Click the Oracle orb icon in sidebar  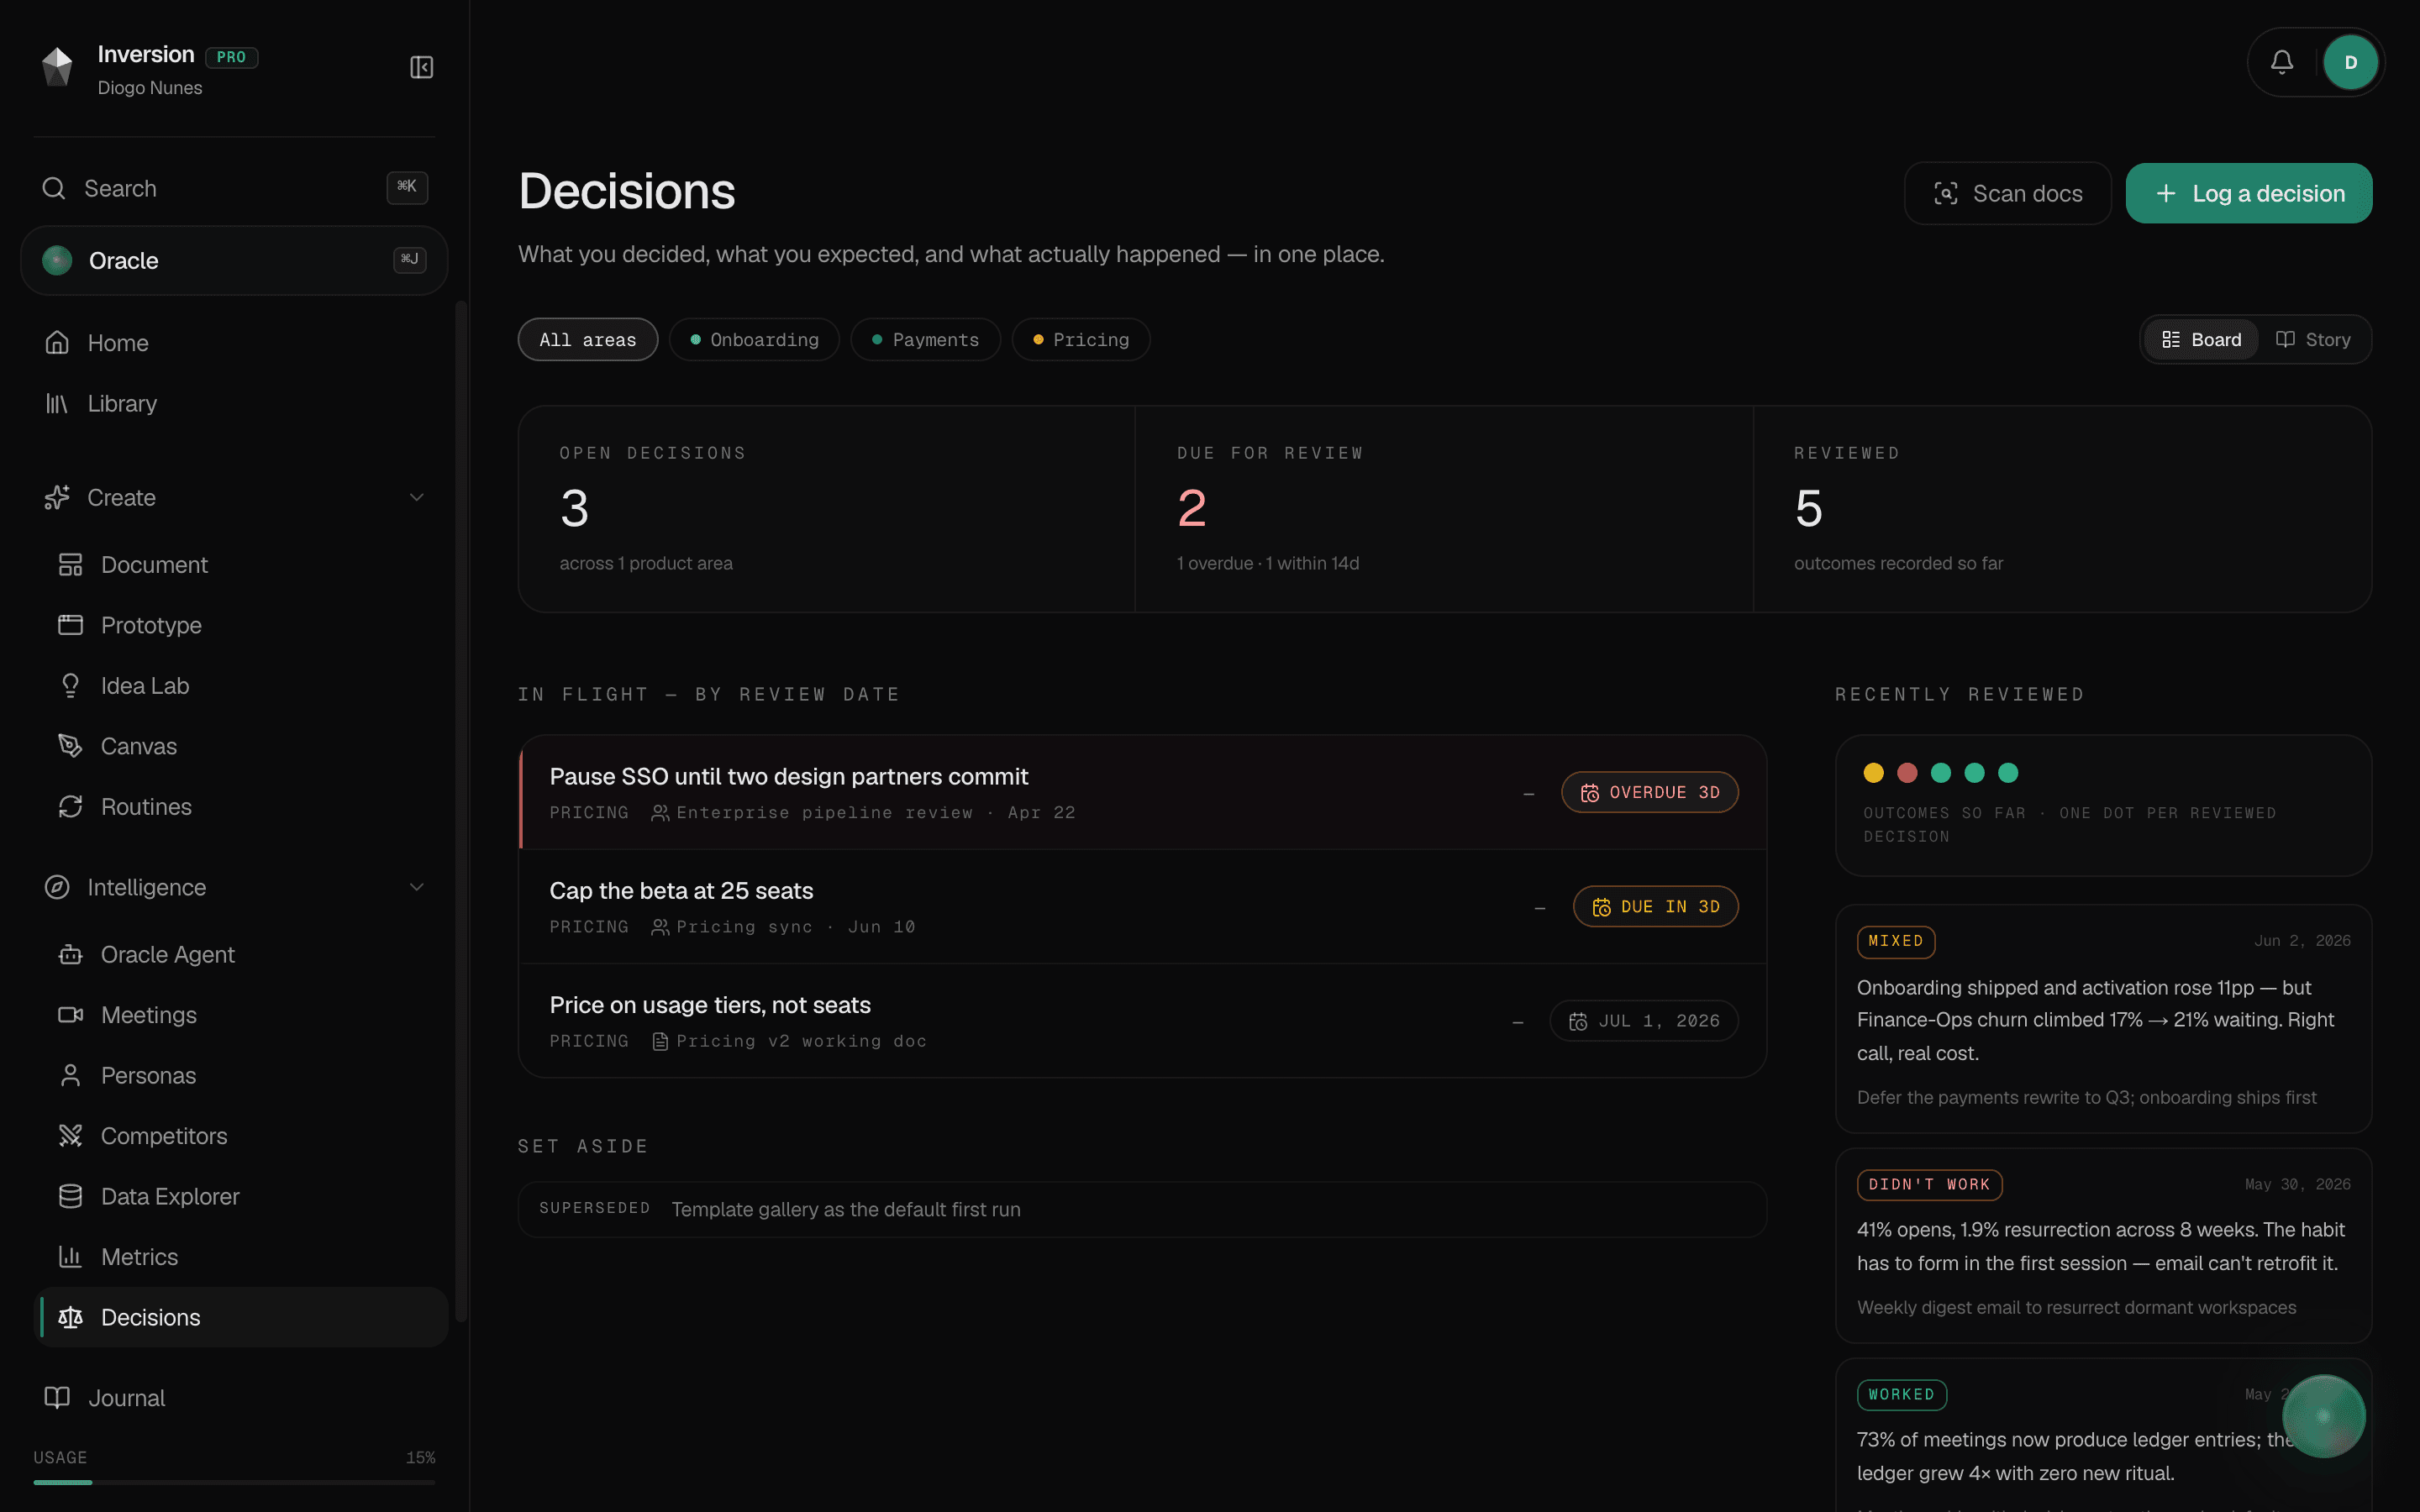click(57, 260)
